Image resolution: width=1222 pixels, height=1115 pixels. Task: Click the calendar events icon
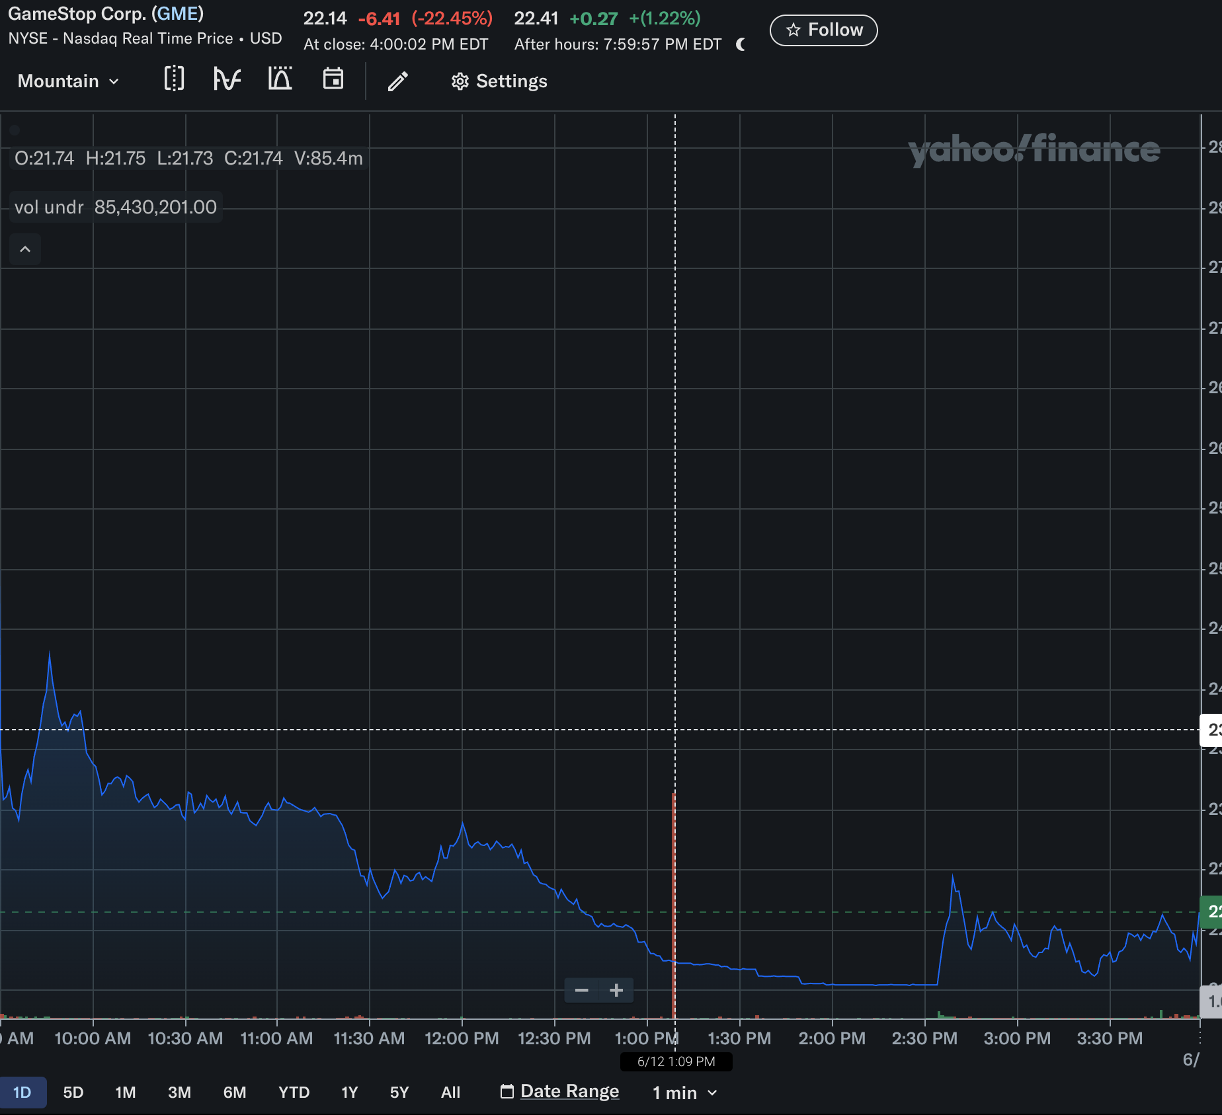click(x=333, y=79)
